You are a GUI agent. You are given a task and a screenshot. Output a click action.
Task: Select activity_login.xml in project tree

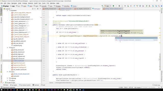(18, 54)
